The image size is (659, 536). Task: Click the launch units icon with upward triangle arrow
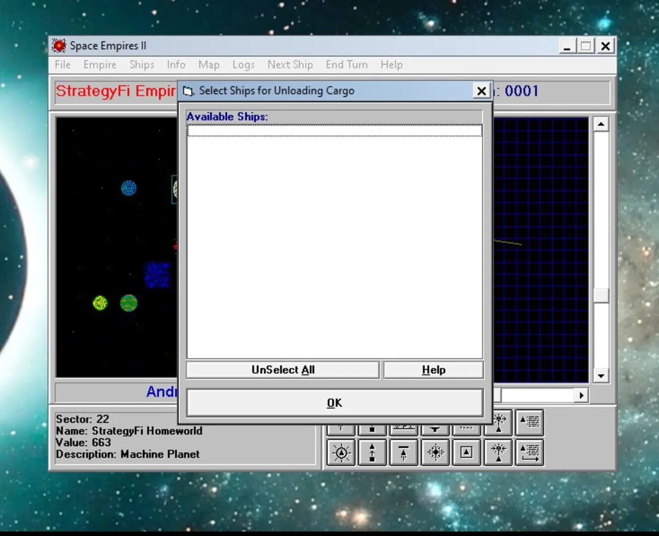pos(372,453)
